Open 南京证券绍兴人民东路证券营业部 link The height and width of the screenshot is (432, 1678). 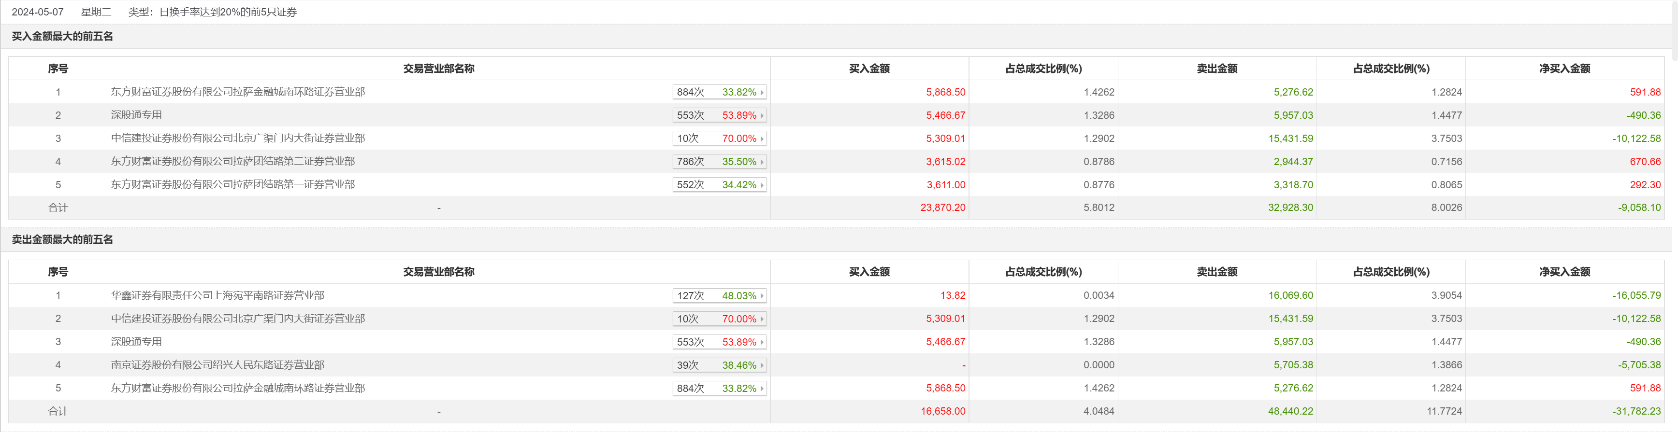coord(217,365)
